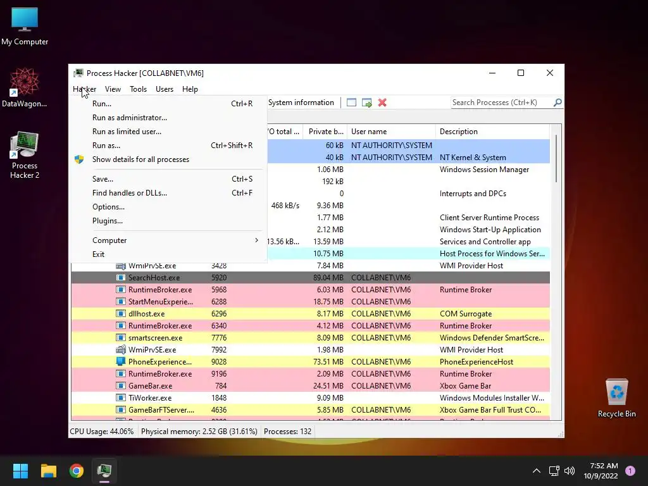Image resolution: width=648 pixels, height=486 pixels.
Task: Select the StartMenuExperie... process row
Action: click(x=310, y=302)
